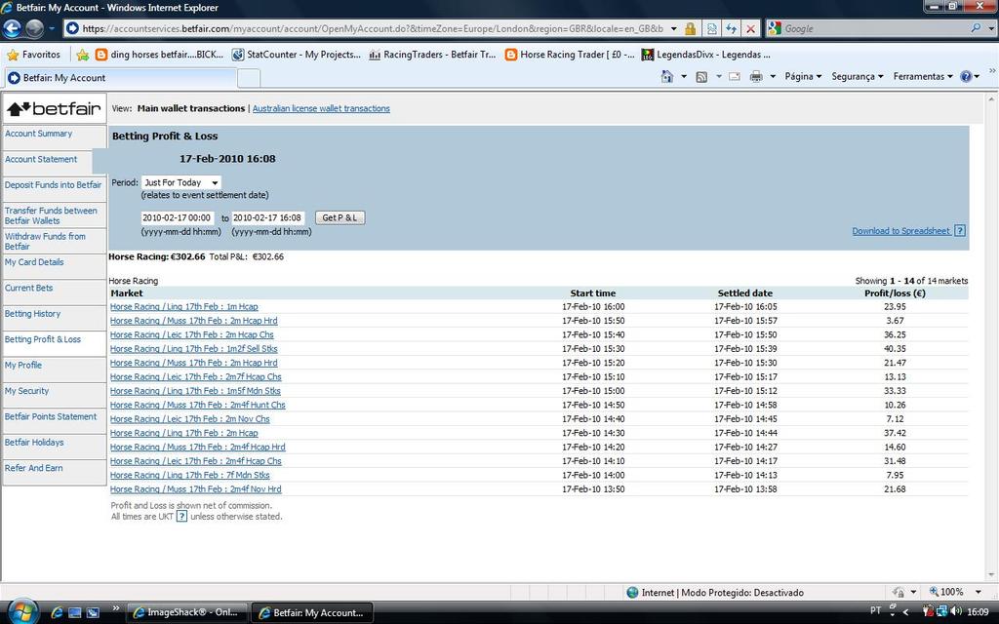Screen dimensions: 999x624
Task: Open 'Account Summary' in sidebar
Action: (x=38, y=134)
